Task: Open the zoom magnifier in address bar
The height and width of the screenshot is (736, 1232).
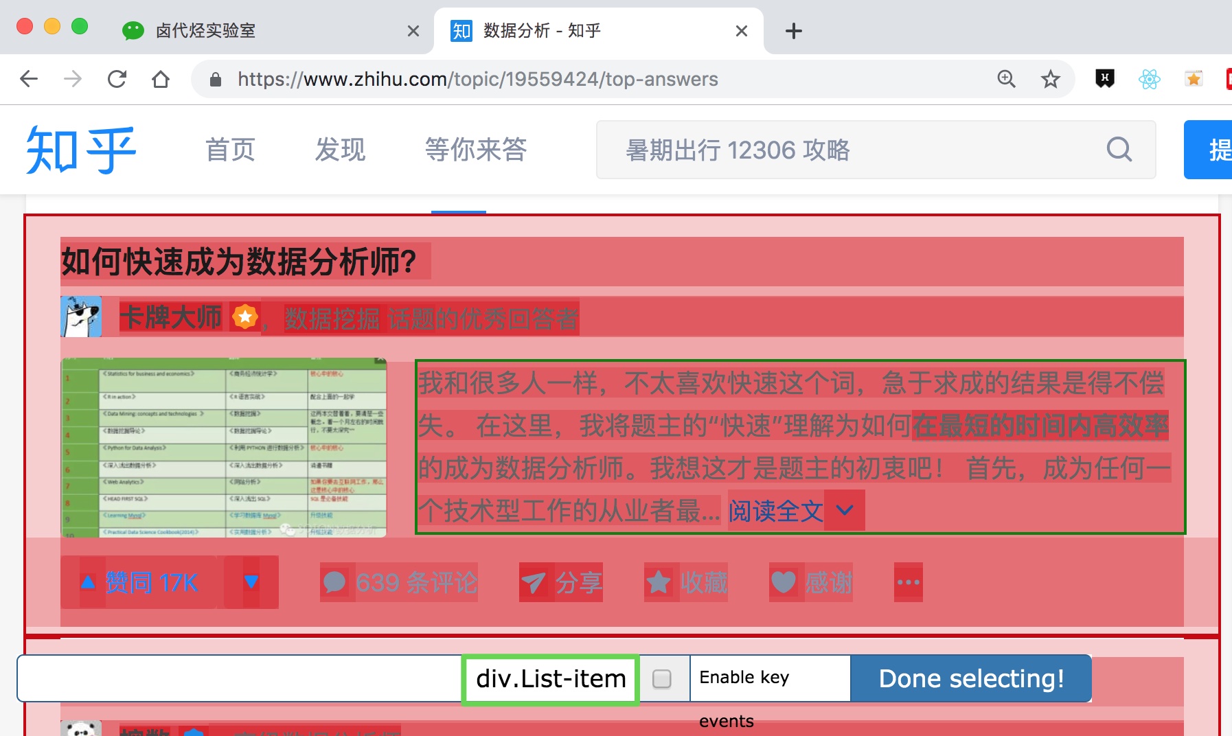Action: [x=1007, y=79]
